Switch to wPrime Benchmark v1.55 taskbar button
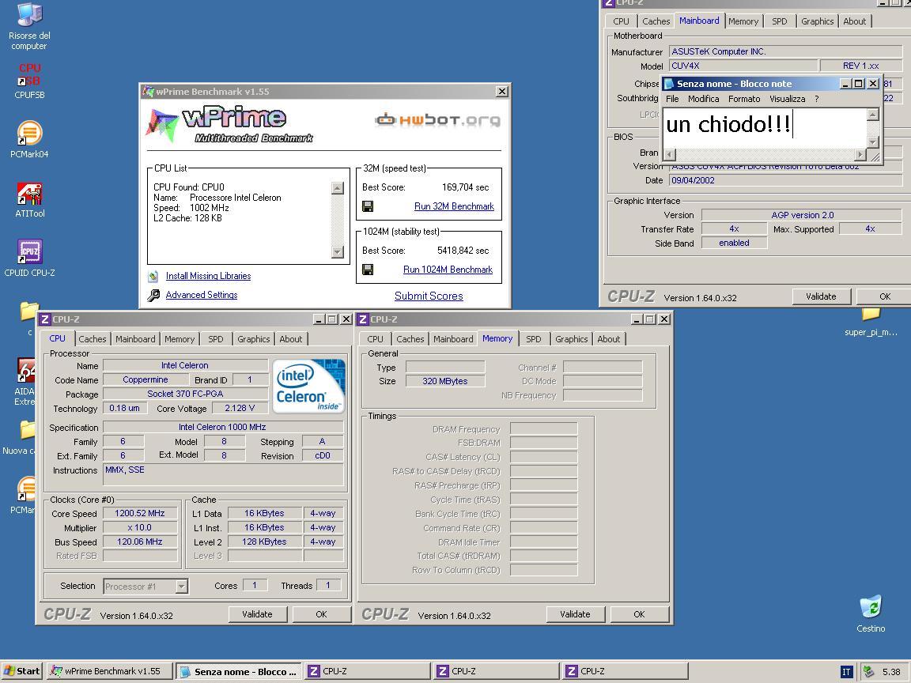This screenshot has height=683, width=911. [109, 671]
